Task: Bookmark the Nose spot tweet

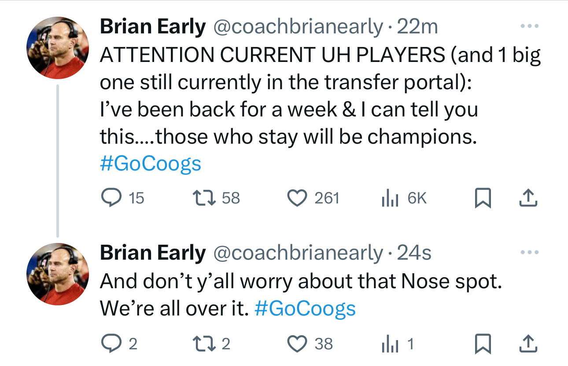Action: [x=483, y=344]
